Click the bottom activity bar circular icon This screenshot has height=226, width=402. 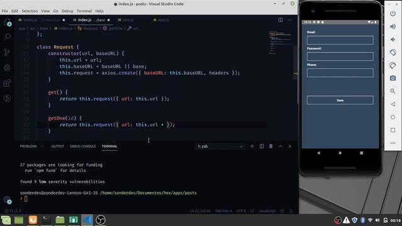pyautogui.click(x=7, y=98)
